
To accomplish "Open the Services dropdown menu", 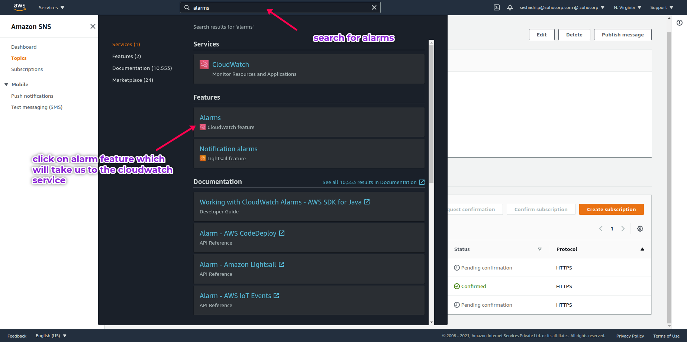I will coord(52,7).
